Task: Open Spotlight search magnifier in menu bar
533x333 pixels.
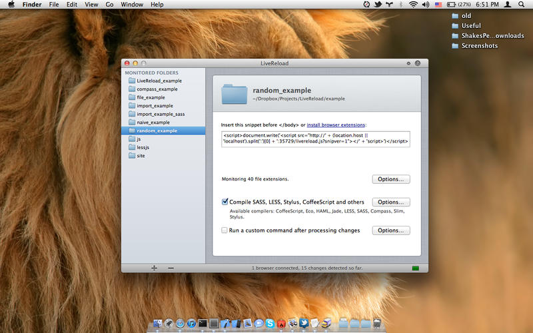Action: pos(521,5)
